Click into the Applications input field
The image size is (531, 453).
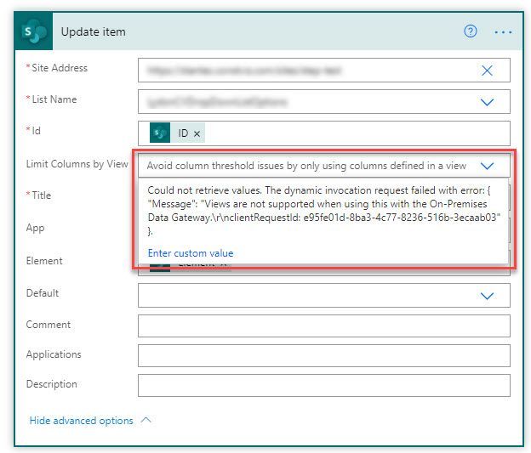click(323, 355)
